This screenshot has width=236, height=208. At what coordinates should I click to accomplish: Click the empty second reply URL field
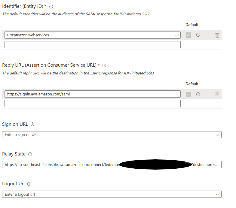click(93, 104)
